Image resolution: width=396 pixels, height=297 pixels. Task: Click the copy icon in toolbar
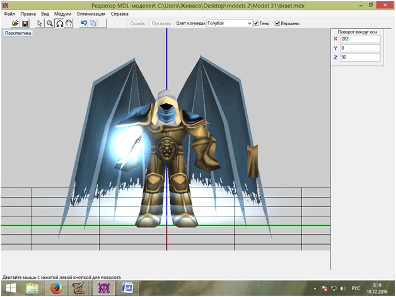[x=93, y=23]
